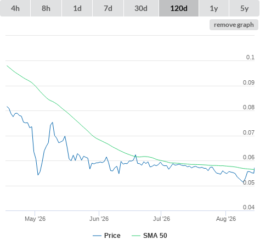The height and width of the screenshot is (250, 260).
Task: Click the Jun '26 axis label
Action: [99, 219]
